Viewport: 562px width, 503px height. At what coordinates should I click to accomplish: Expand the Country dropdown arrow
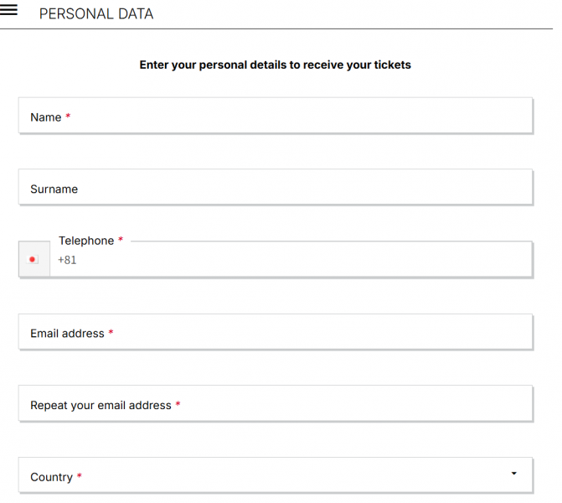513,474
